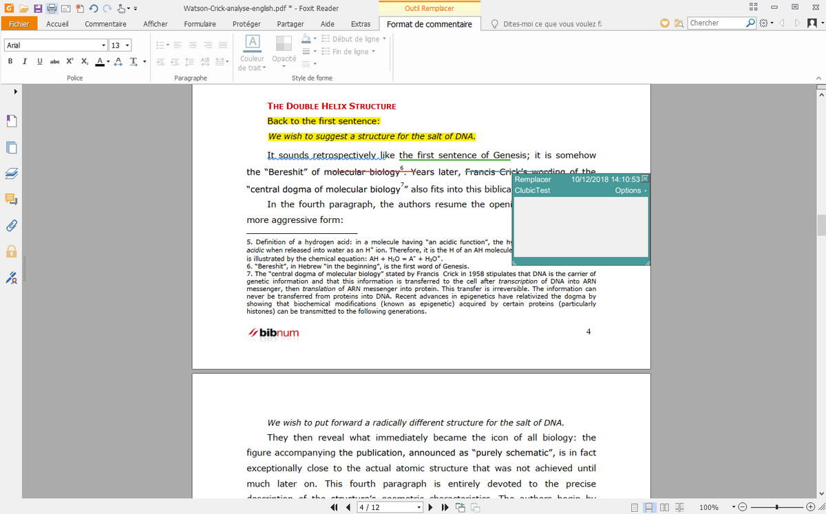
Task: Undo the last action
Action: (x=93, y=8)
